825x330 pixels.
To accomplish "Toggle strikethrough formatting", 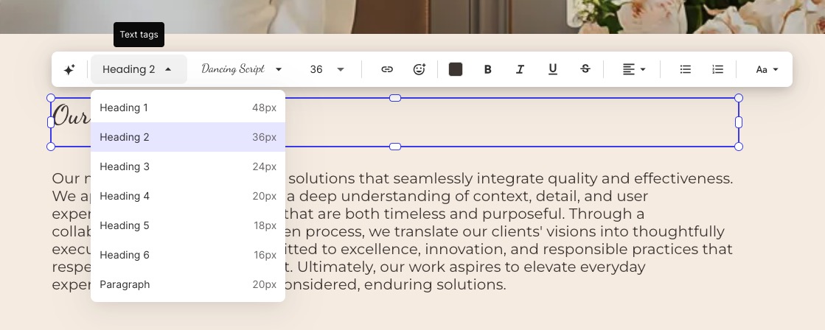I will pyautogui.click(x=585, y=69).
